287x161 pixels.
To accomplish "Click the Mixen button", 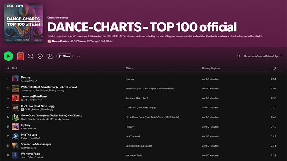I will click(x=64, y=56).
